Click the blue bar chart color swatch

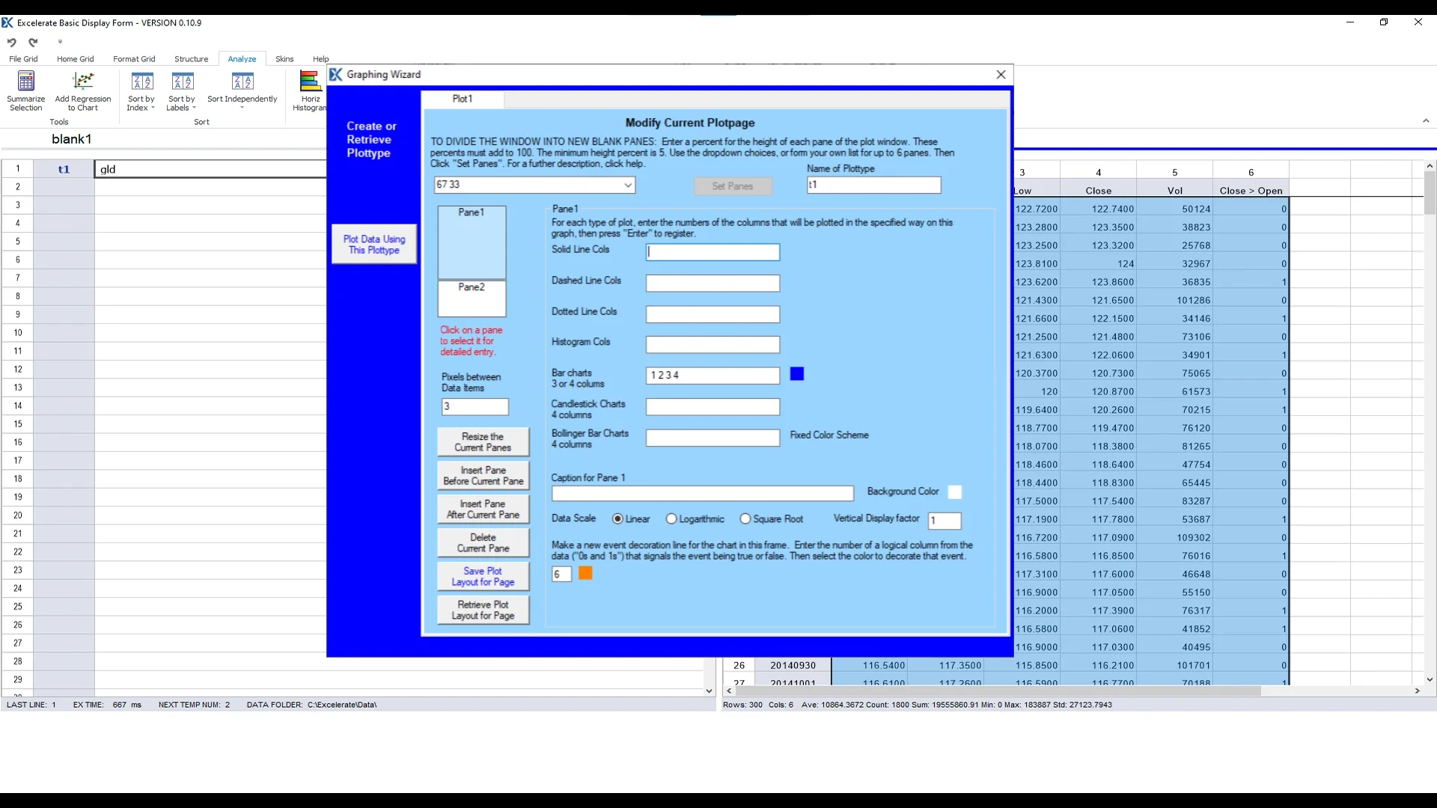pos(797,374)
